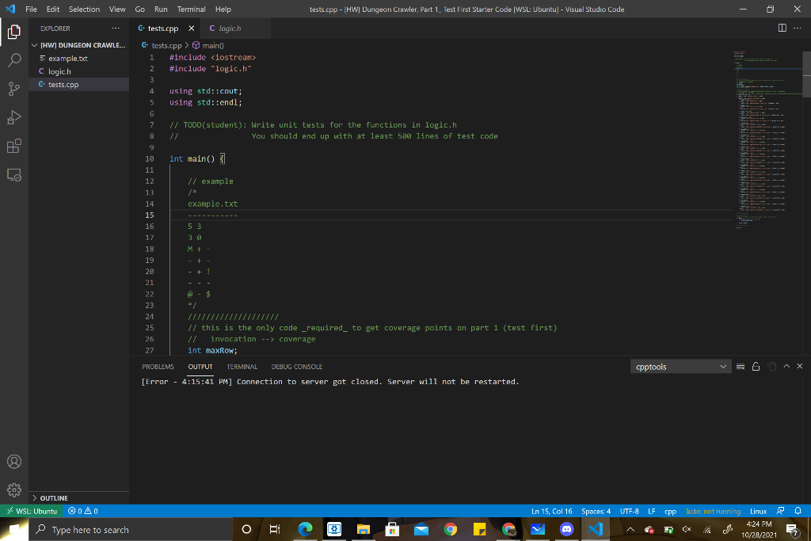Click the Accounts icon in activity bar

(x=14, y=461)
